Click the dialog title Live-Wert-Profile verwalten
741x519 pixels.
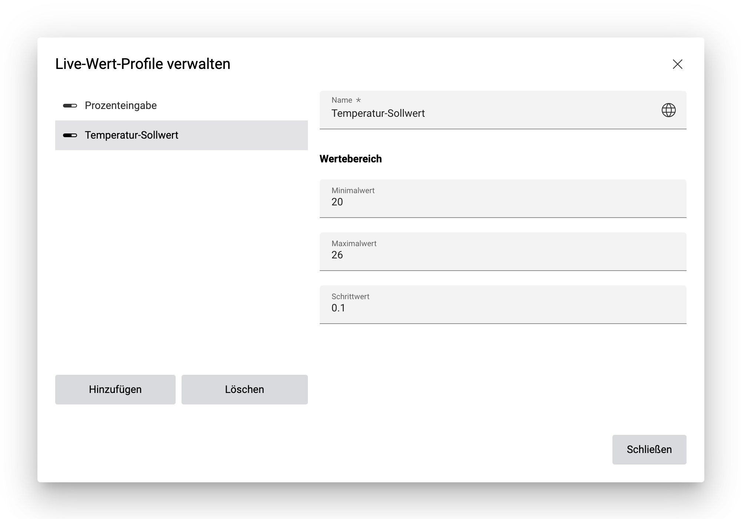click(x=142, y=64)
